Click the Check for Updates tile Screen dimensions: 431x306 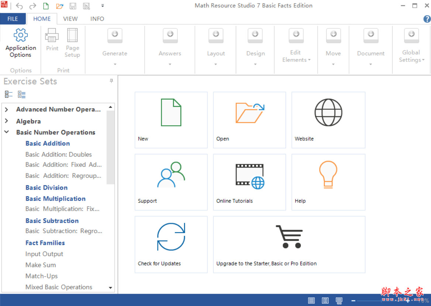coord(171,244)
